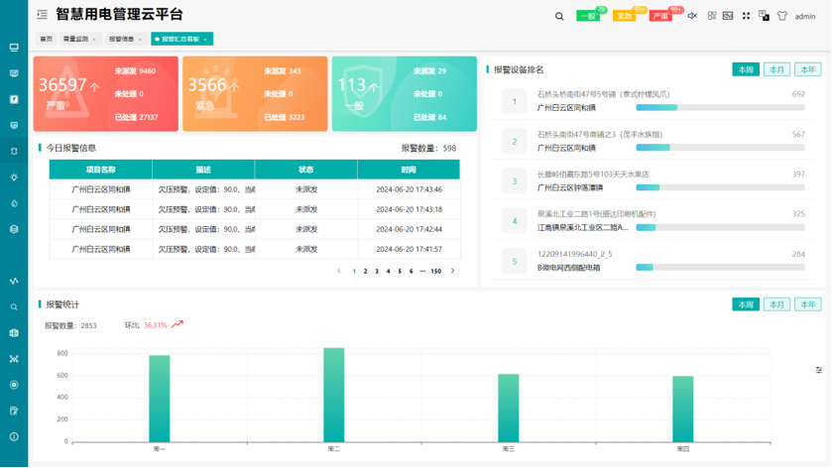Open the second sidebar icon below the monitor
This screenshot has height=468, width=832.
click(14, 73)
